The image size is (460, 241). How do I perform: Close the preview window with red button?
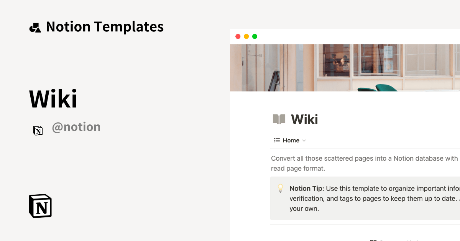(x=238, y=36)
